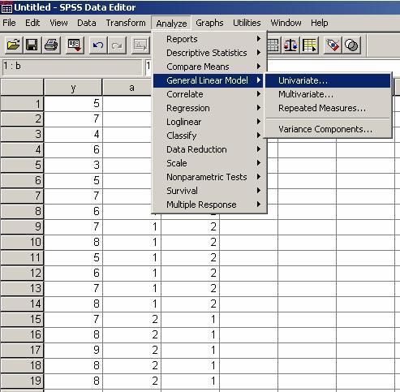Open the Edit menu

click(32, 23)
